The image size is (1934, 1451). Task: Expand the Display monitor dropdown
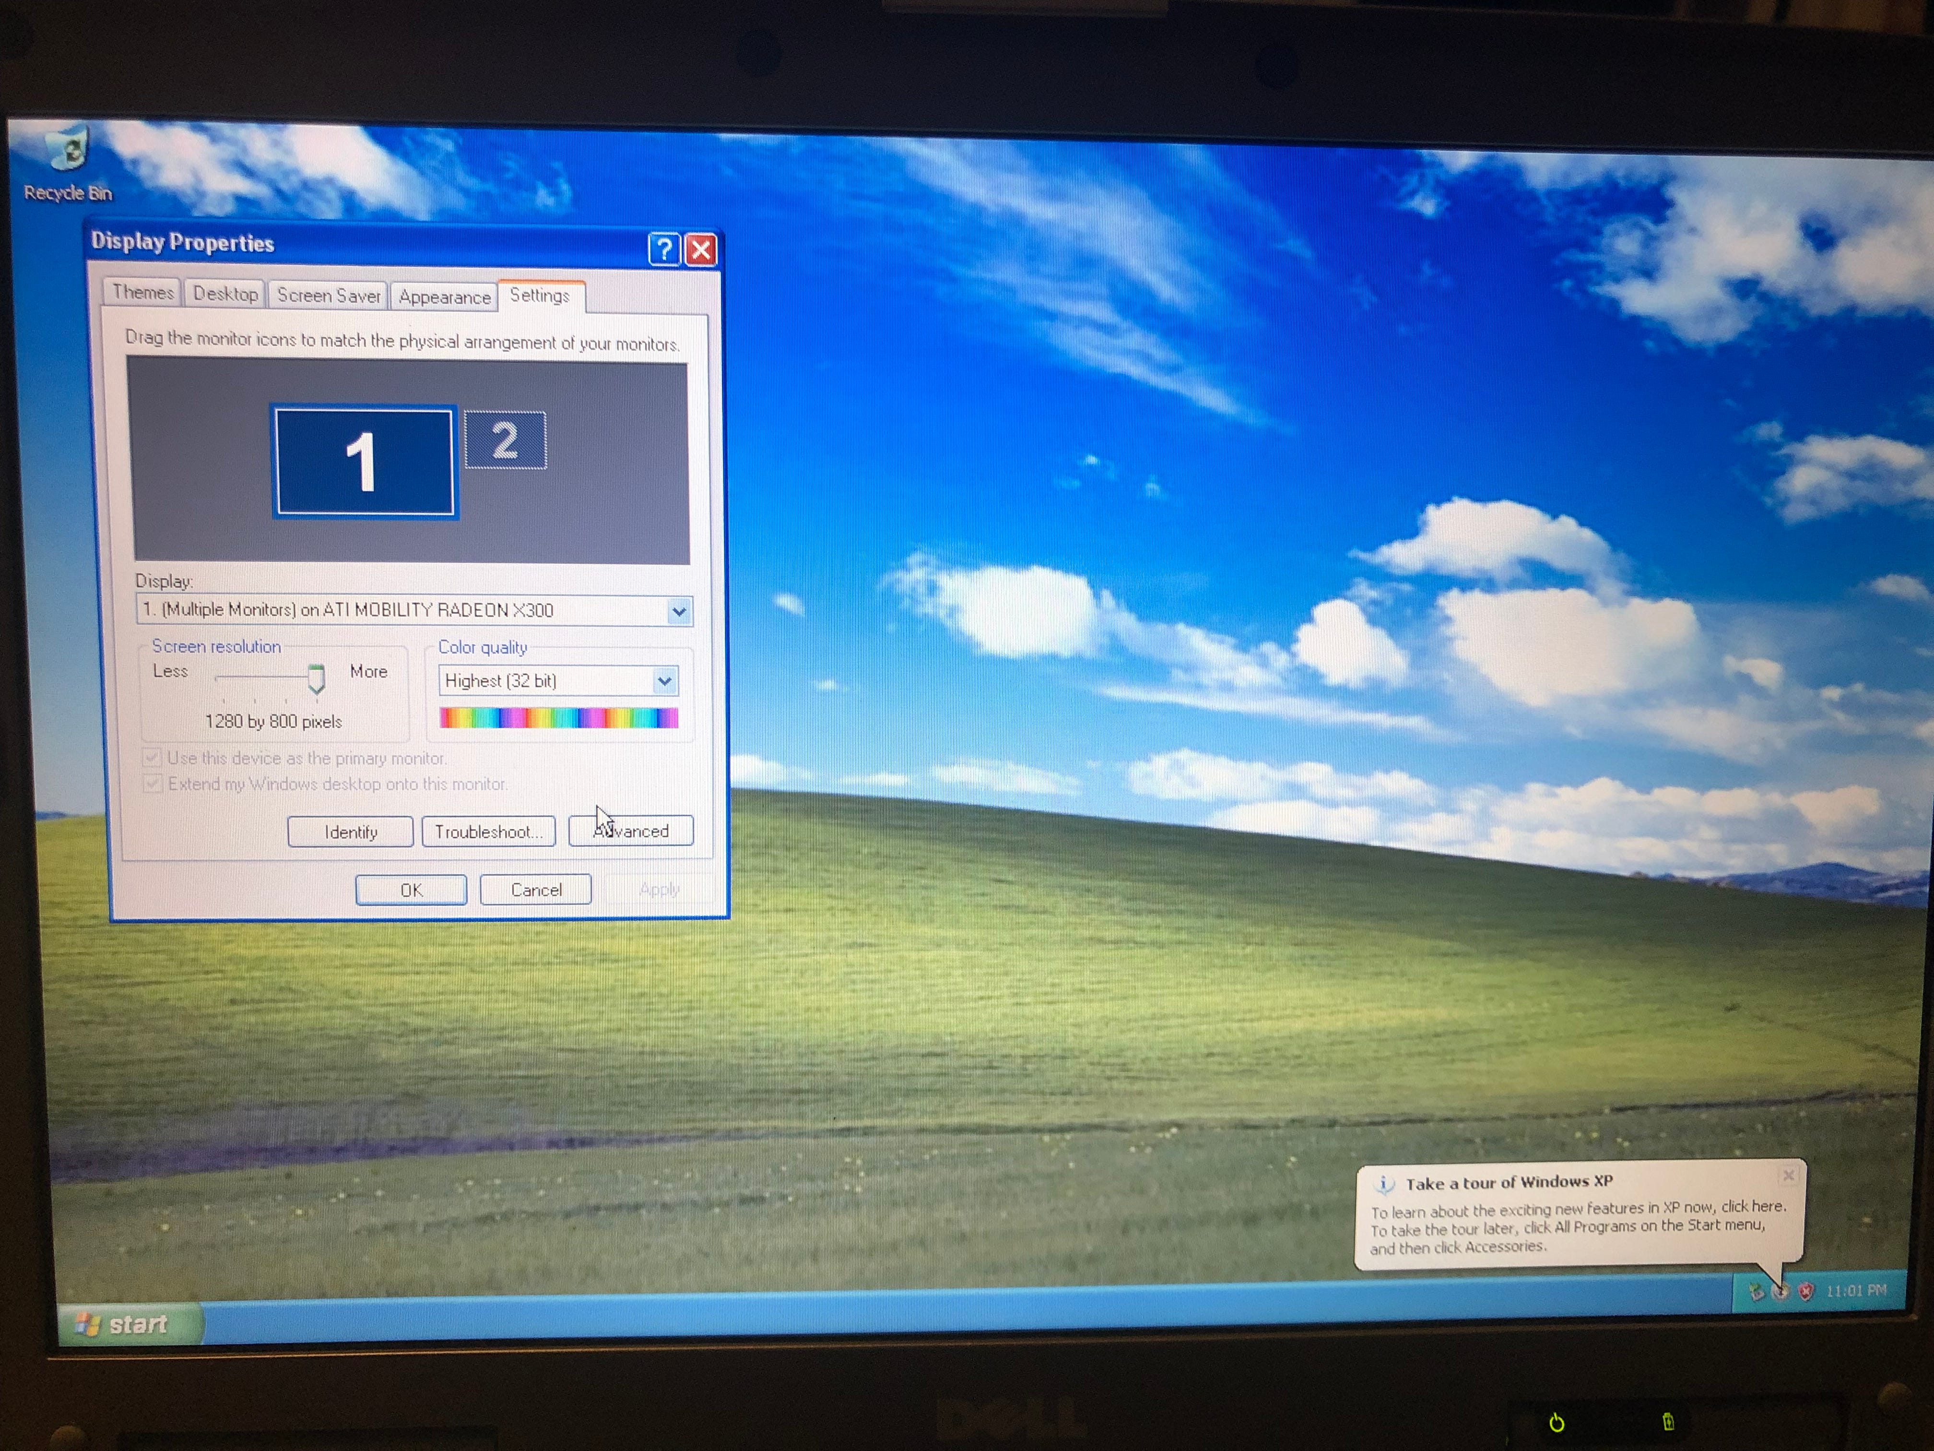click(x=679, y=611)
